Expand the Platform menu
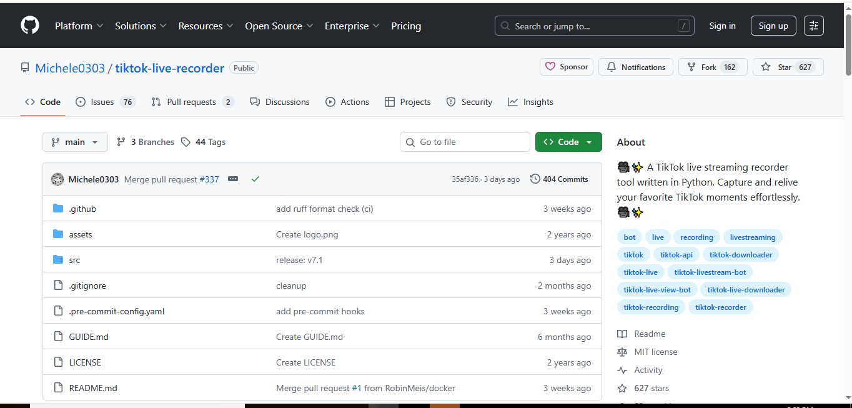Viewport: 852px width, 408px height. tap(79, 26)
